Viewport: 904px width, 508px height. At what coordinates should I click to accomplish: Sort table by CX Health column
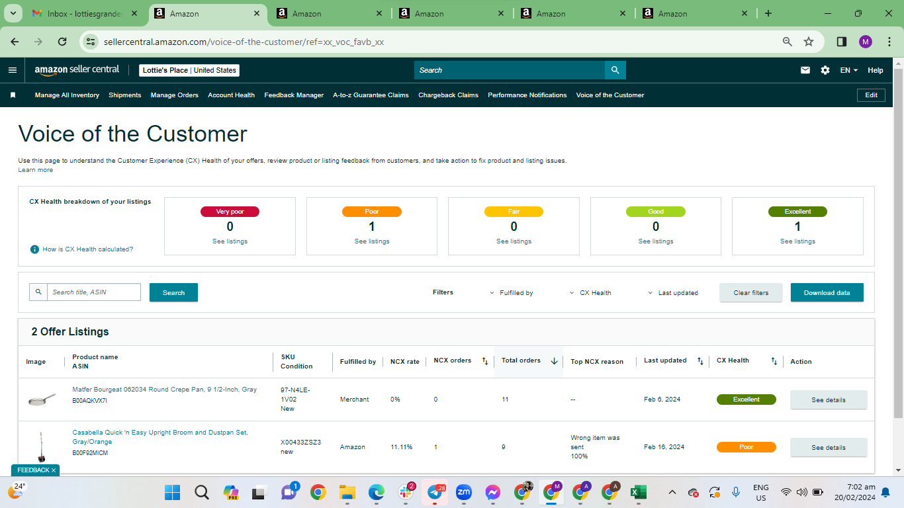[x=774, y=361]
